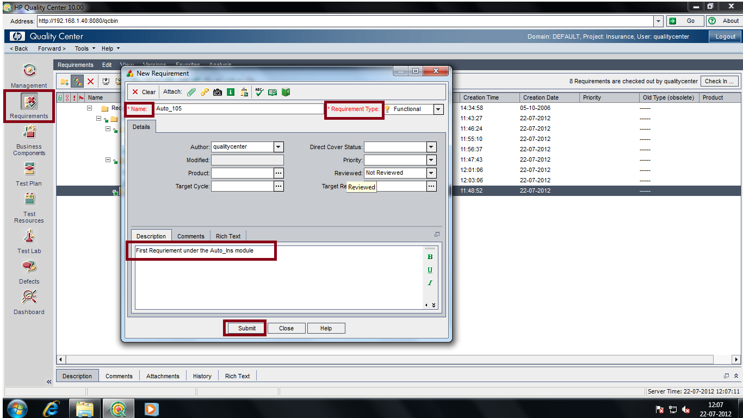Image resolution: width=743 pixels, height=418 pixels.
Task: Click the Target Release ellipsis button
Action: tap(431, 186)
